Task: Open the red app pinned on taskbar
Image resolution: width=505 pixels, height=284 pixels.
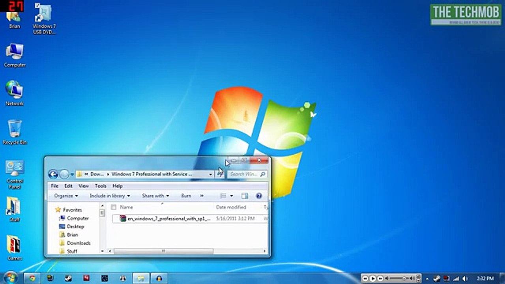Action: coord(86,278)
